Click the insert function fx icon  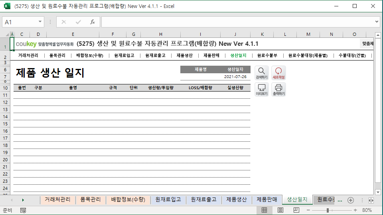tap(92, 22)
